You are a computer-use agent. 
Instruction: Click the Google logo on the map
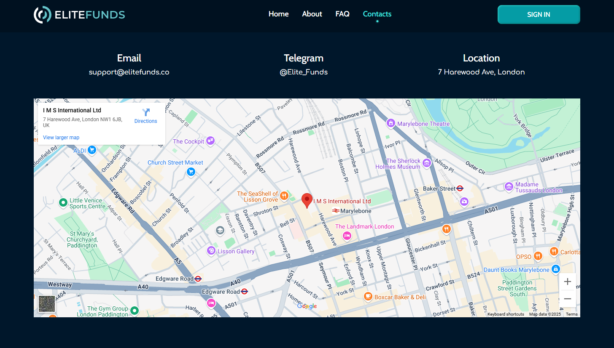307,306
